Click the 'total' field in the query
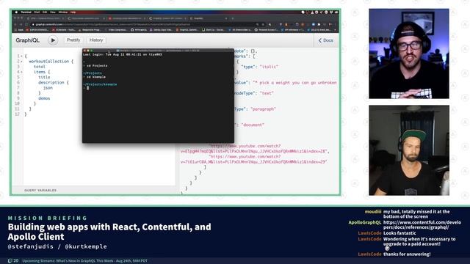The width and height of the screenshot is (470, 264). pyautogui.click(x=39, y=67)
